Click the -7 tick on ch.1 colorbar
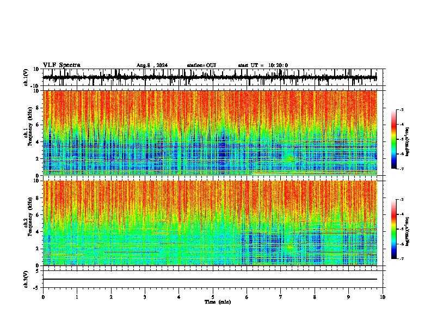The height and width of the screenshot is (333, 431). pyautogui.click(x=402, y=169)
